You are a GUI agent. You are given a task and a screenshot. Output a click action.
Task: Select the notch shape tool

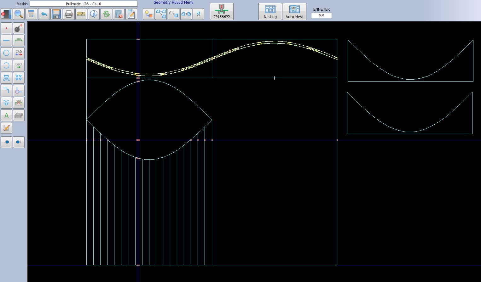[x=6, y=103]
